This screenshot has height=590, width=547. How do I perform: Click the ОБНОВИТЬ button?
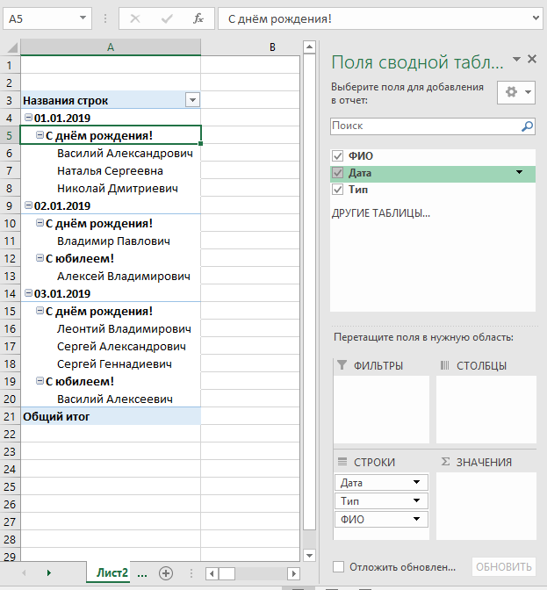tap(503, 567)
